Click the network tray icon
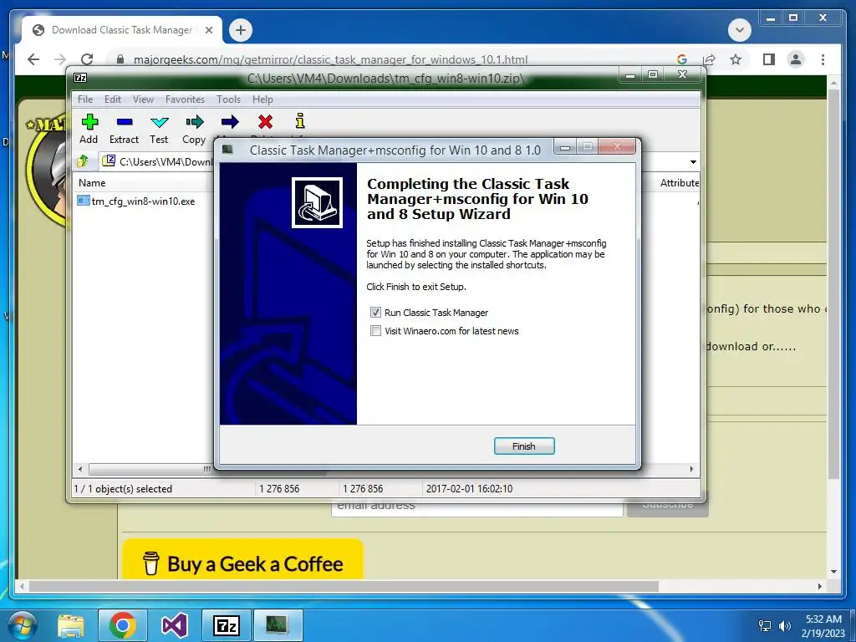This screenshot has height=642, width=856. point(765,626)
